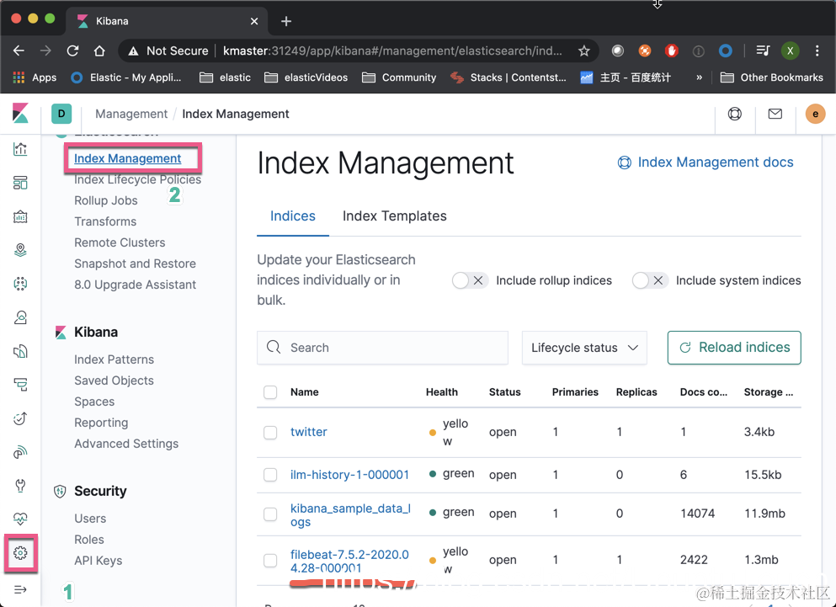The height and width of the screenshot is (607, 836).
Task: Open Index Management sidebar link
Action: click(127, 158)
